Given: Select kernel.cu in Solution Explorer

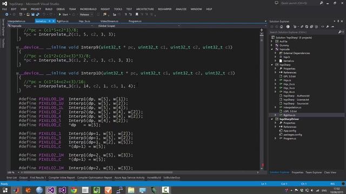Looking at the screenshot, I should tap(289, 61).
